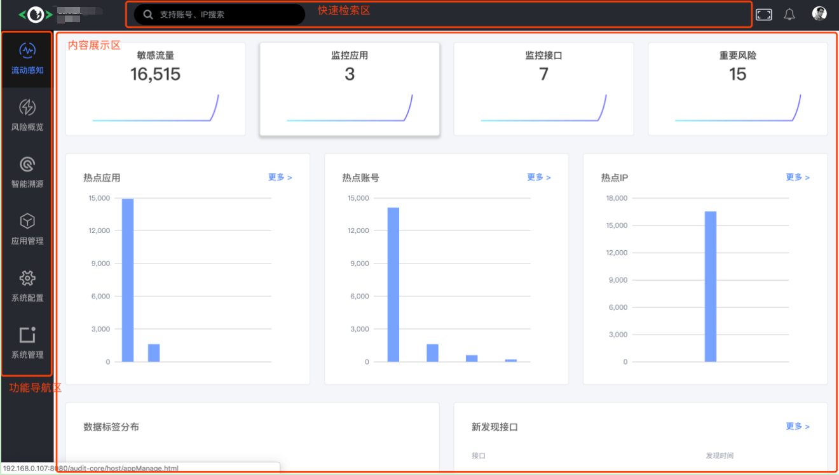Click the 新发现接口 heading
The image size is (839, 475).
tap(495, 427)
